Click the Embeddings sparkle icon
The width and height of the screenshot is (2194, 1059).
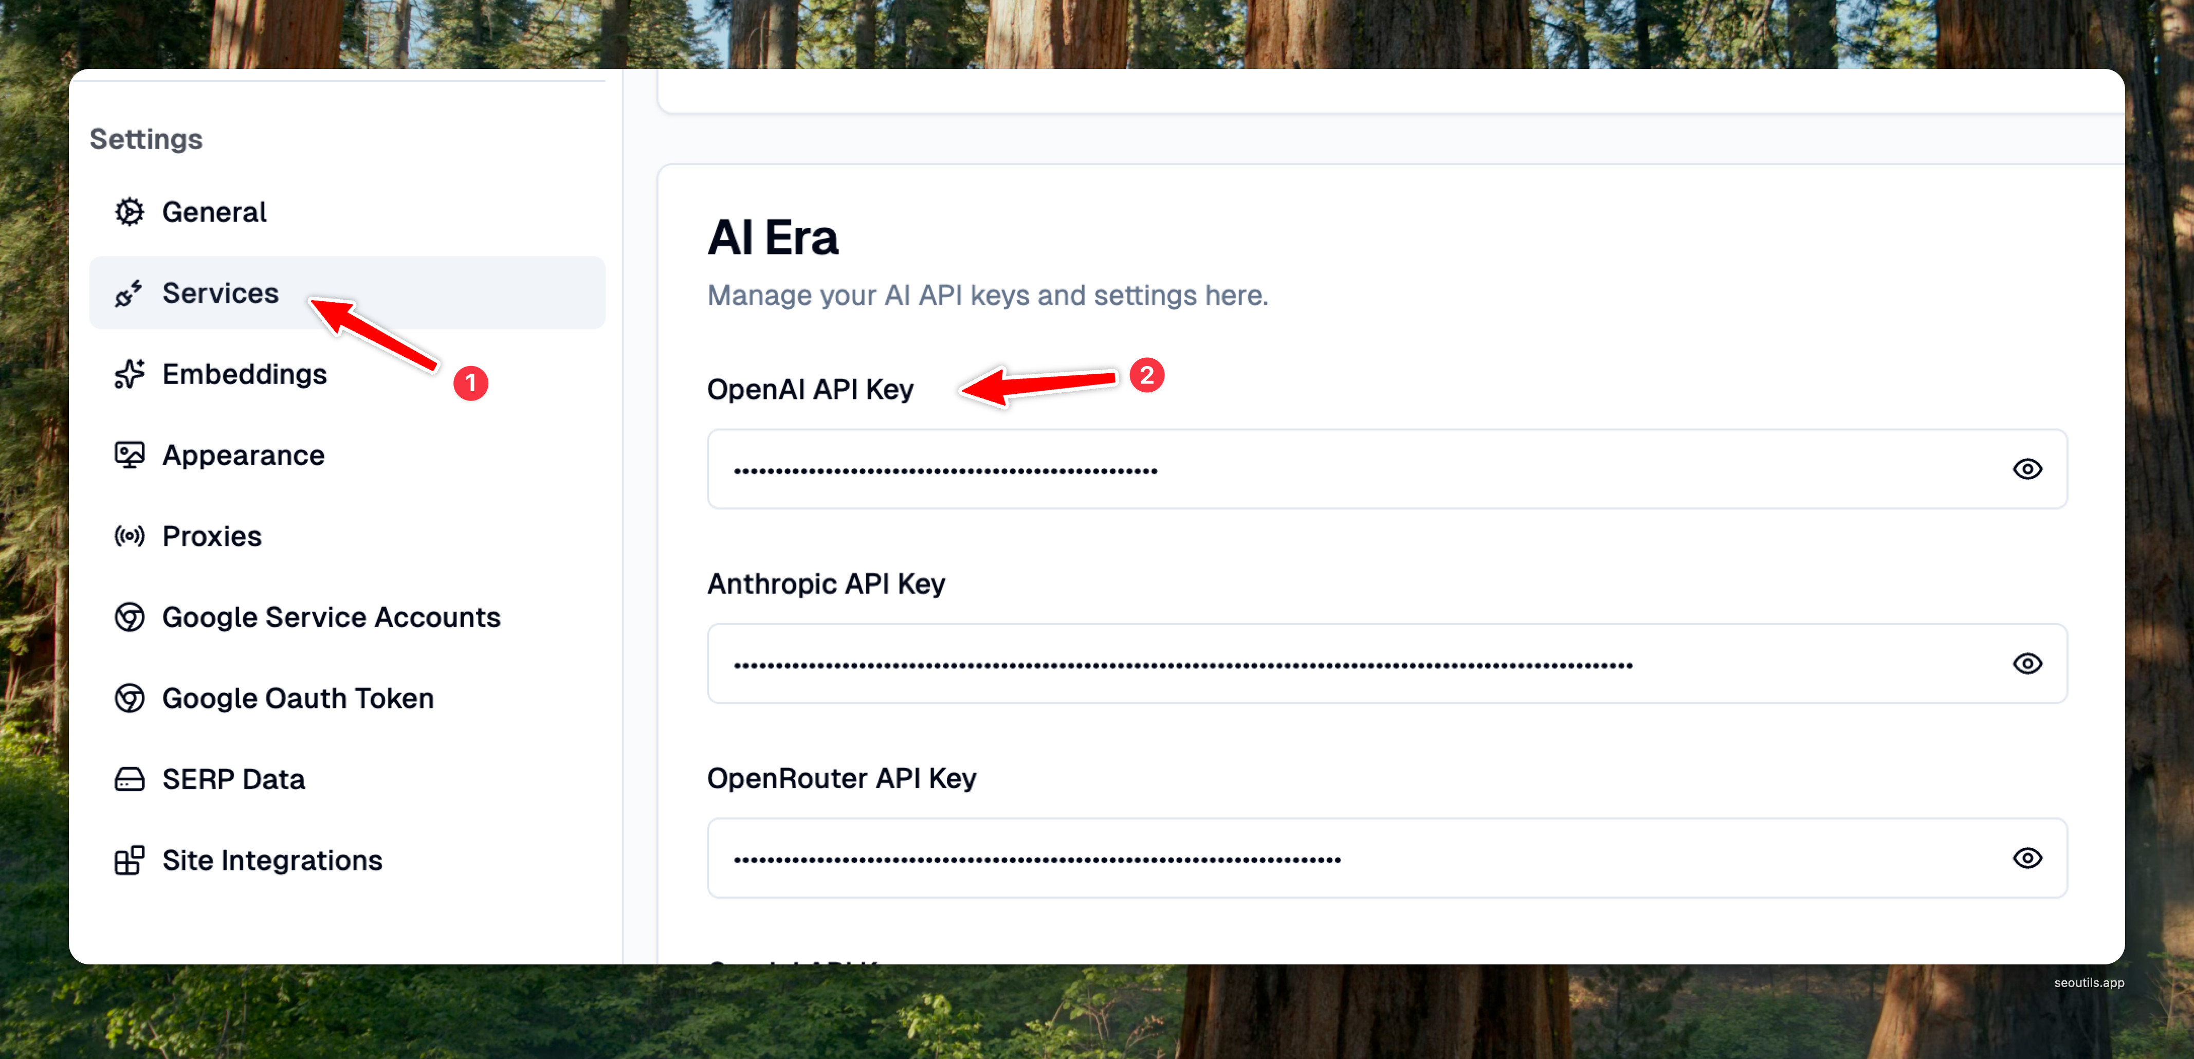tap(130, 374)
